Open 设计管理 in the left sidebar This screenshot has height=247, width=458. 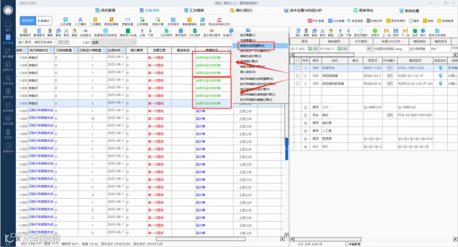[8, 52]
